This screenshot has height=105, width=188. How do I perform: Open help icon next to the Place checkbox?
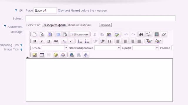tap(16, 10)
